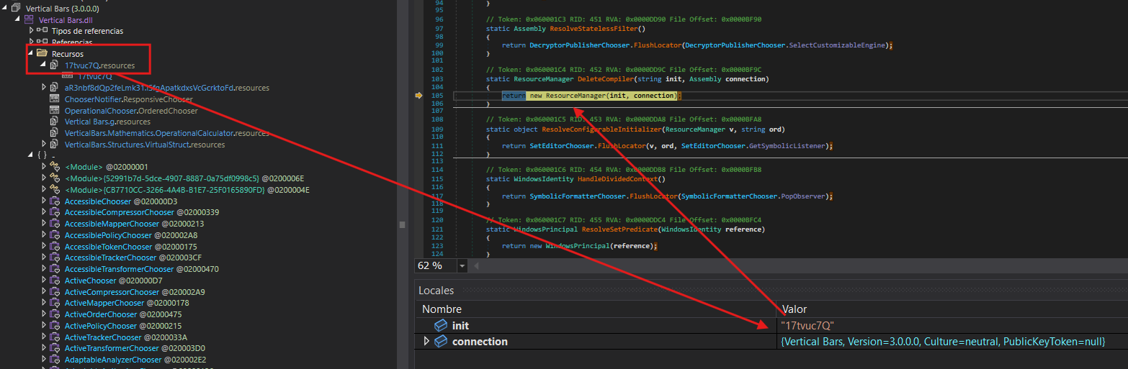Click the connection local variable icon

click(441, 342)
